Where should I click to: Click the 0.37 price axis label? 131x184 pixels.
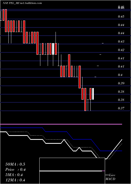coord(121,108)
